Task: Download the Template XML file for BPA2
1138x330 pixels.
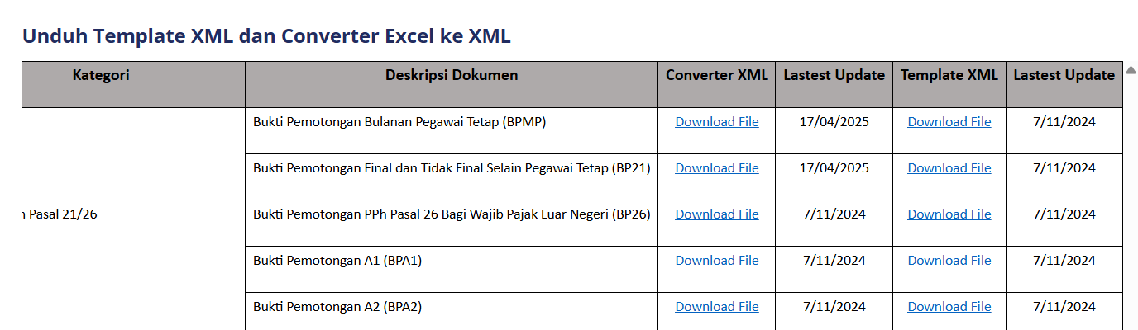Action: [949, 307]
